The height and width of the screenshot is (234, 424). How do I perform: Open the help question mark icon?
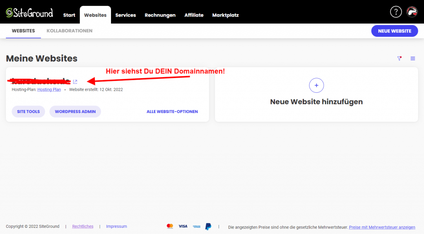(x=396, y=12)
